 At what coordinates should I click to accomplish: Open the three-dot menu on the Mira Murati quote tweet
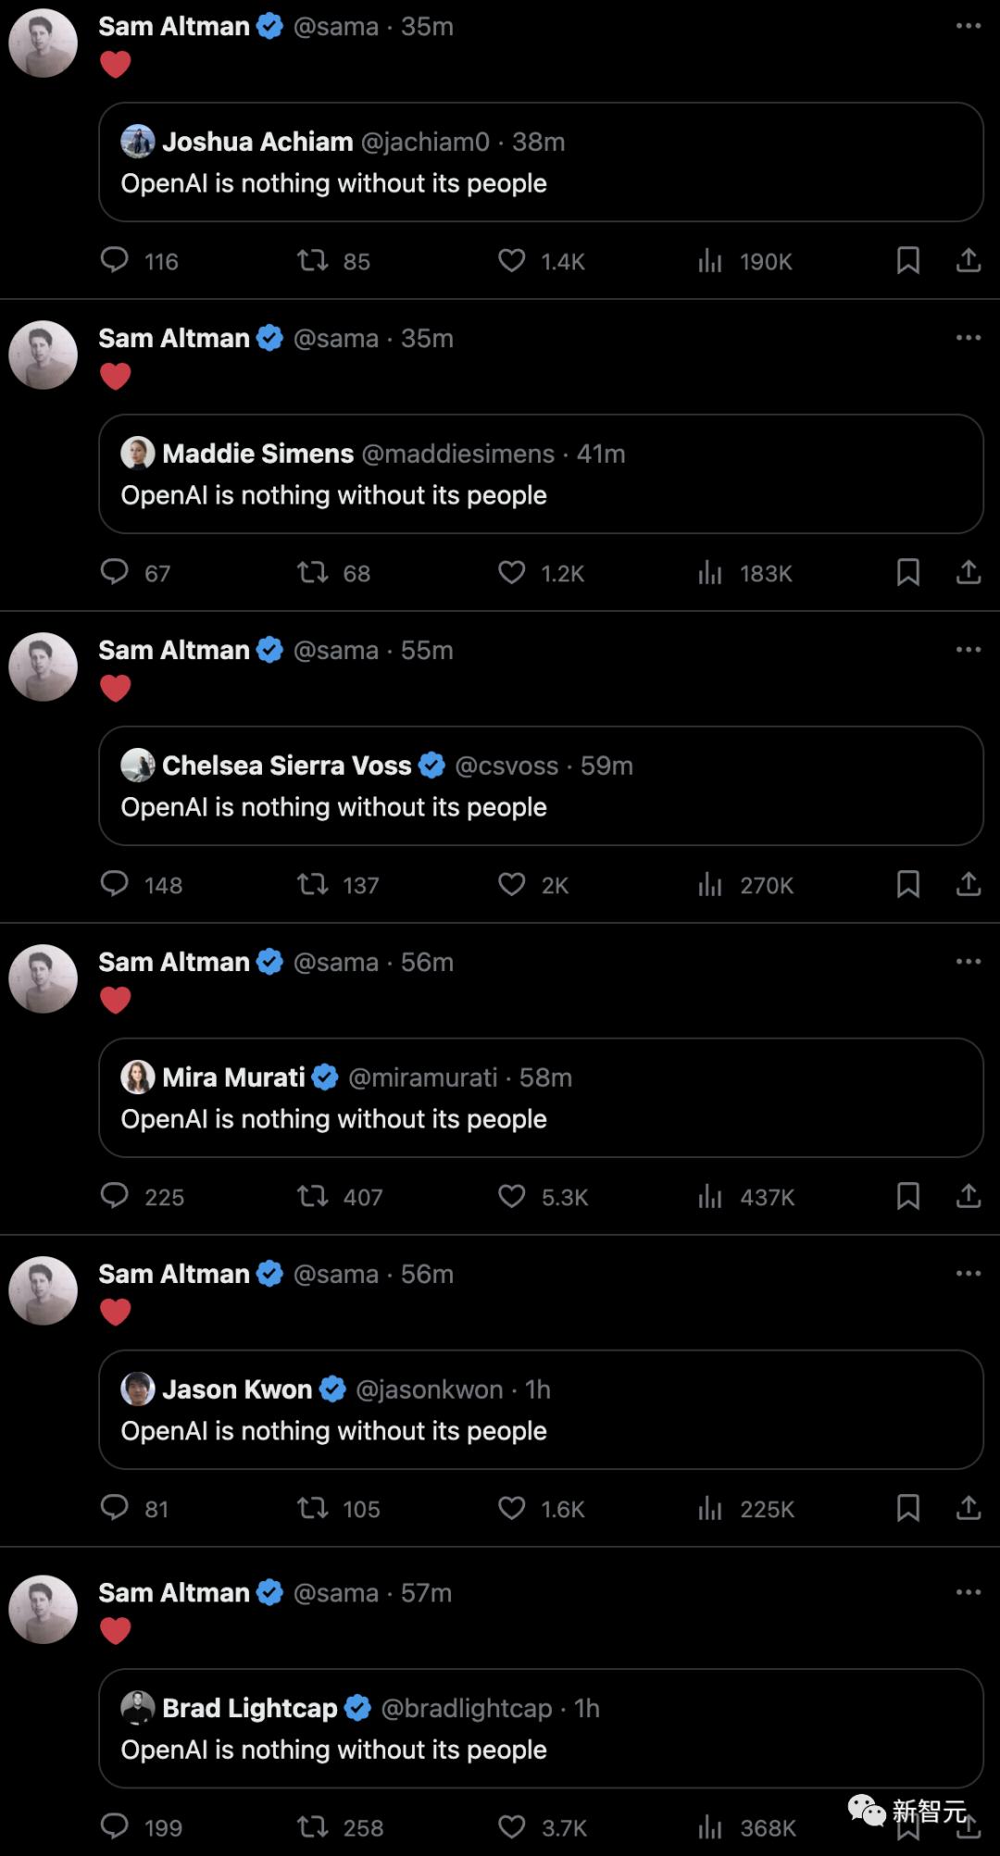click(968, 962)
